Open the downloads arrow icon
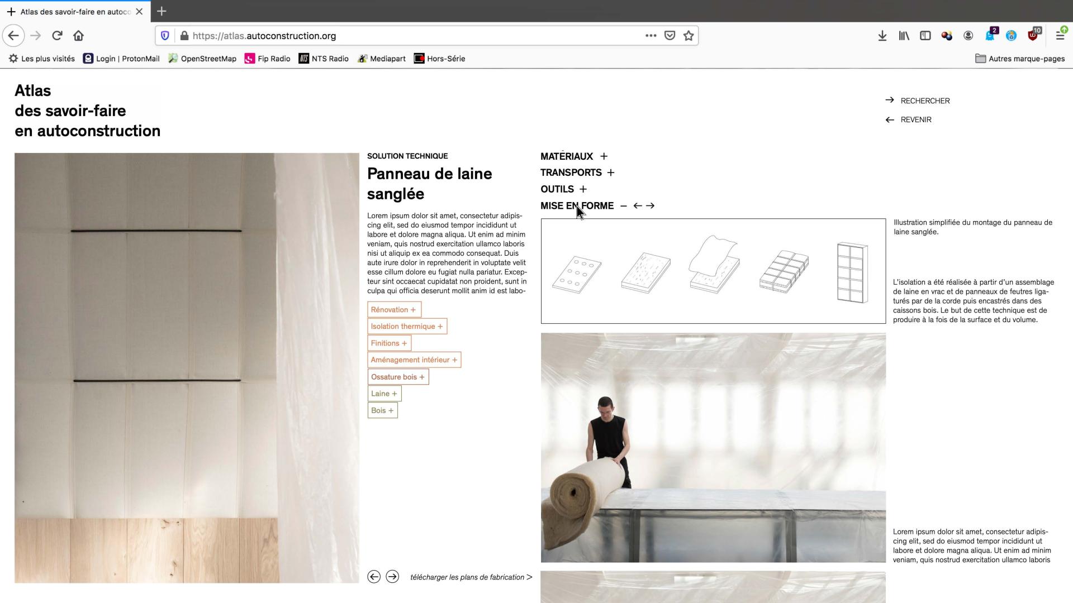 tap(882, 36)
